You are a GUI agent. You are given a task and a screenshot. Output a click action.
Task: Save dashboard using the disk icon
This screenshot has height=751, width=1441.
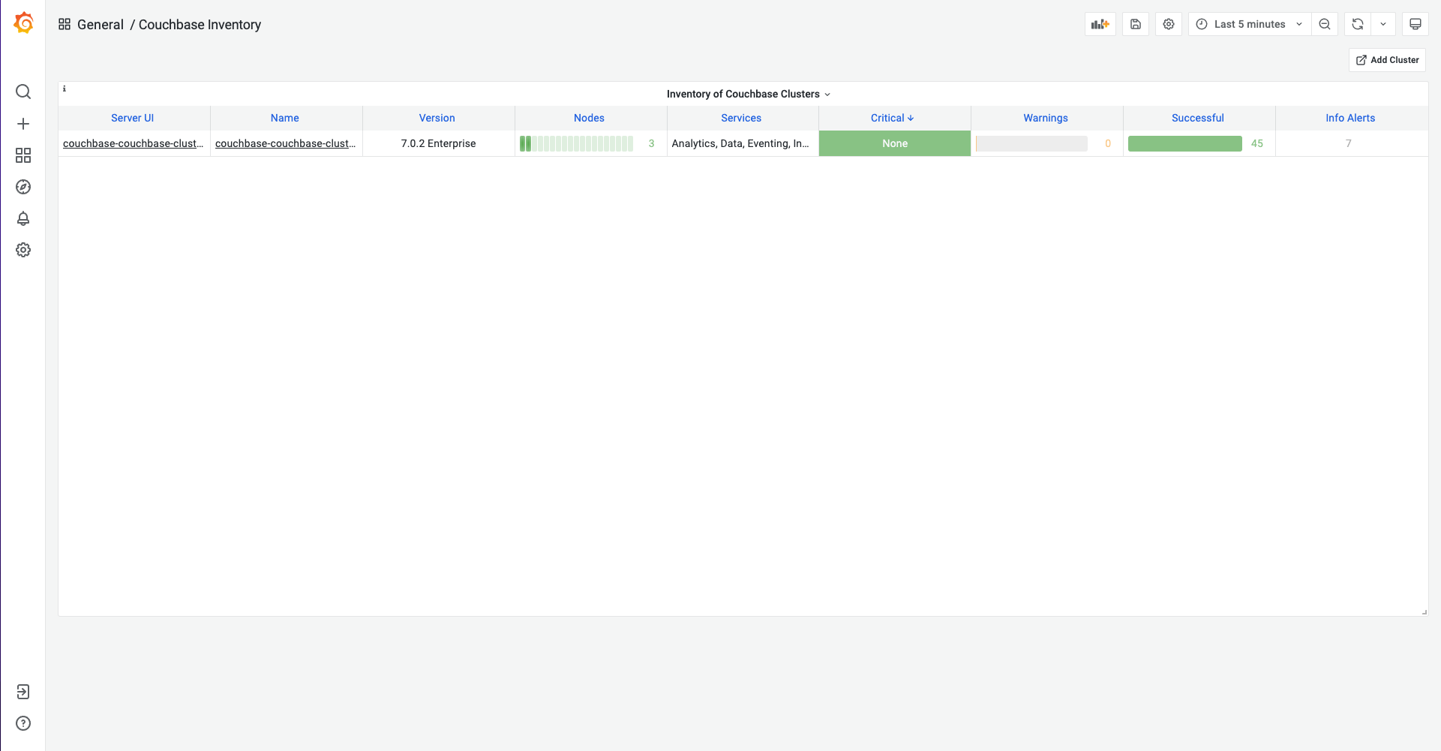1135,24
